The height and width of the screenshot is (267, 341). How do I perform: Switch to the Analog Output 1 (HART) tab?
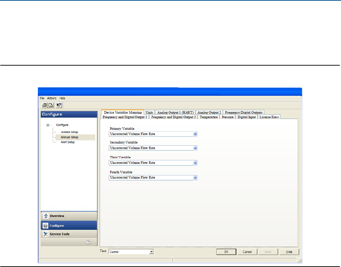175,113
